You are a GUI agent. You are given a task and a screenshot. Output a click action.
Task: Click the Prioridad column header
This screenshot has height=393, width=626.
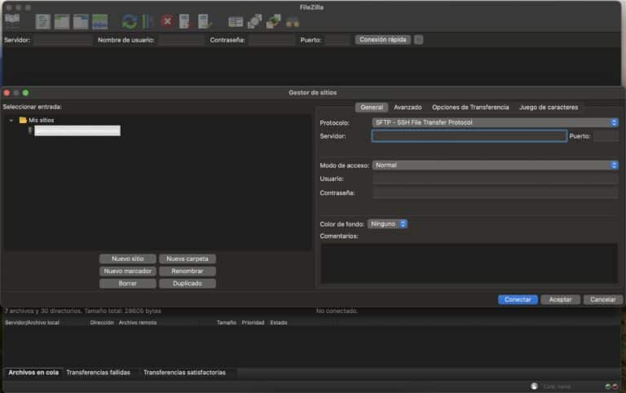pos(253,323)
